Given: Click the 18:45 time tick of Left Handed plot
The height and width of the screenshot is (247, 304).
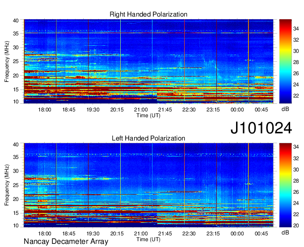Looking at the screenshot, I should [69, 234].
